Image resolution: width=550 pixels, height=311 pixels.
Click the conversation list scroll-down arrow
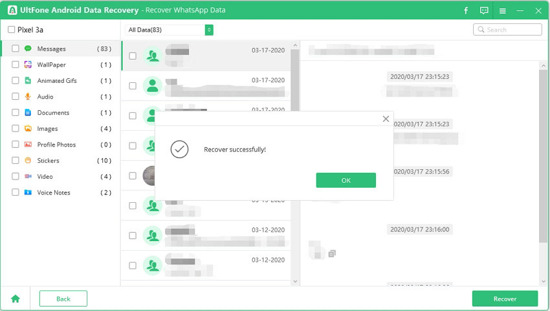click(x=295, y=281)
